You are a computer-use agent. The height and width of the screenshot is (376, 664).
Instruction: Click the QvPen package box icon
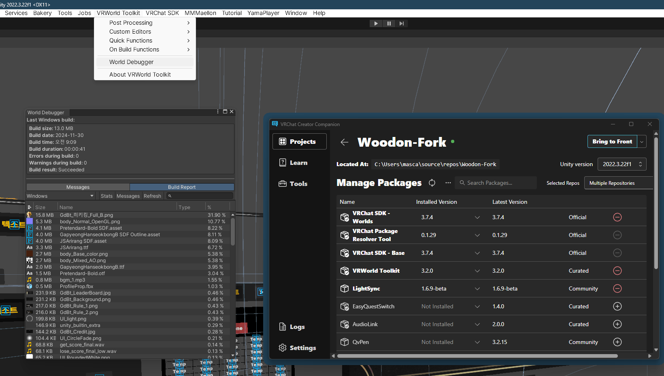pos(345,342)
